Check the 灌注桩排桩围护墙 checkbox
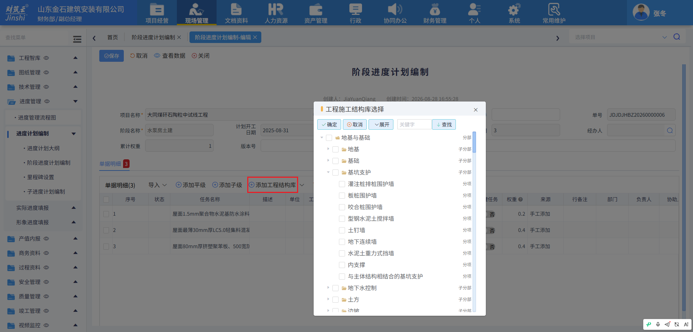This screenshot has height=332, width=693. [x=342, y=184]
